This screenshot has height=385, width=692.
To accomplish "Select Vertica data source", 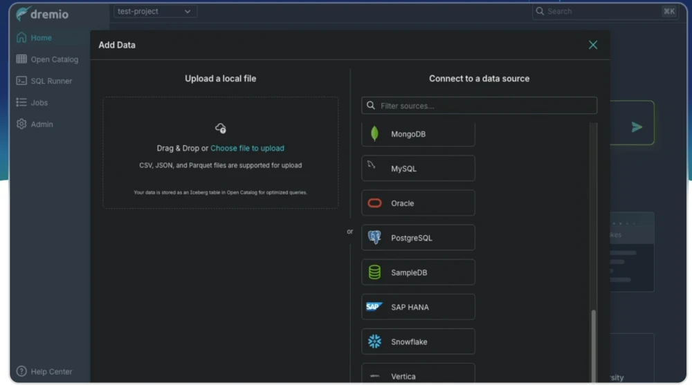I will (418, 373).
